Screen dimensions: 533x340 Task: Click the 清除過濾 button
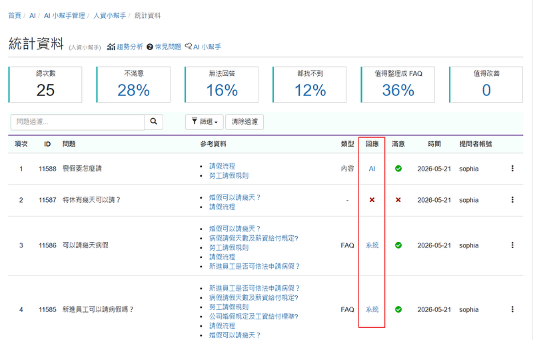[x=245, y=122]
